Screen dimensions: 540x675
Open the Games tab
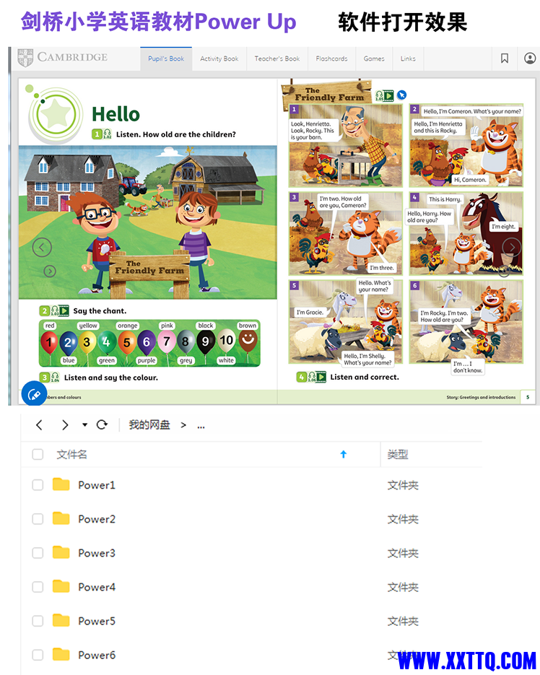(374, 58)
